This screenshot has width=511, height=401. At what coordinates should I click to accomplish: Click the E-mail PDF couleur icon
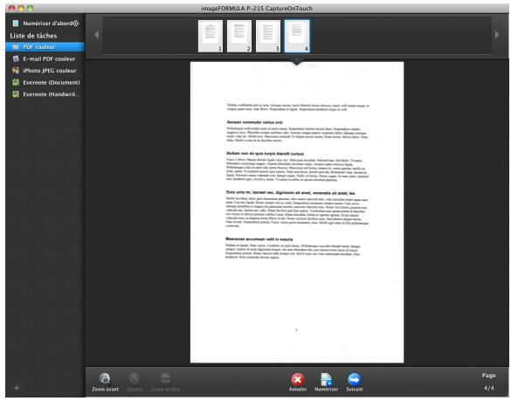point(16,59)
